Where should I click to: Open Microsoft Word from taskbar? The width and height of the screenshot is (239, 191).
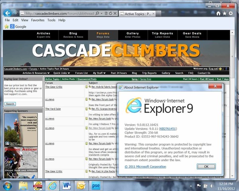pyautogui.click(x=67, y=186)
